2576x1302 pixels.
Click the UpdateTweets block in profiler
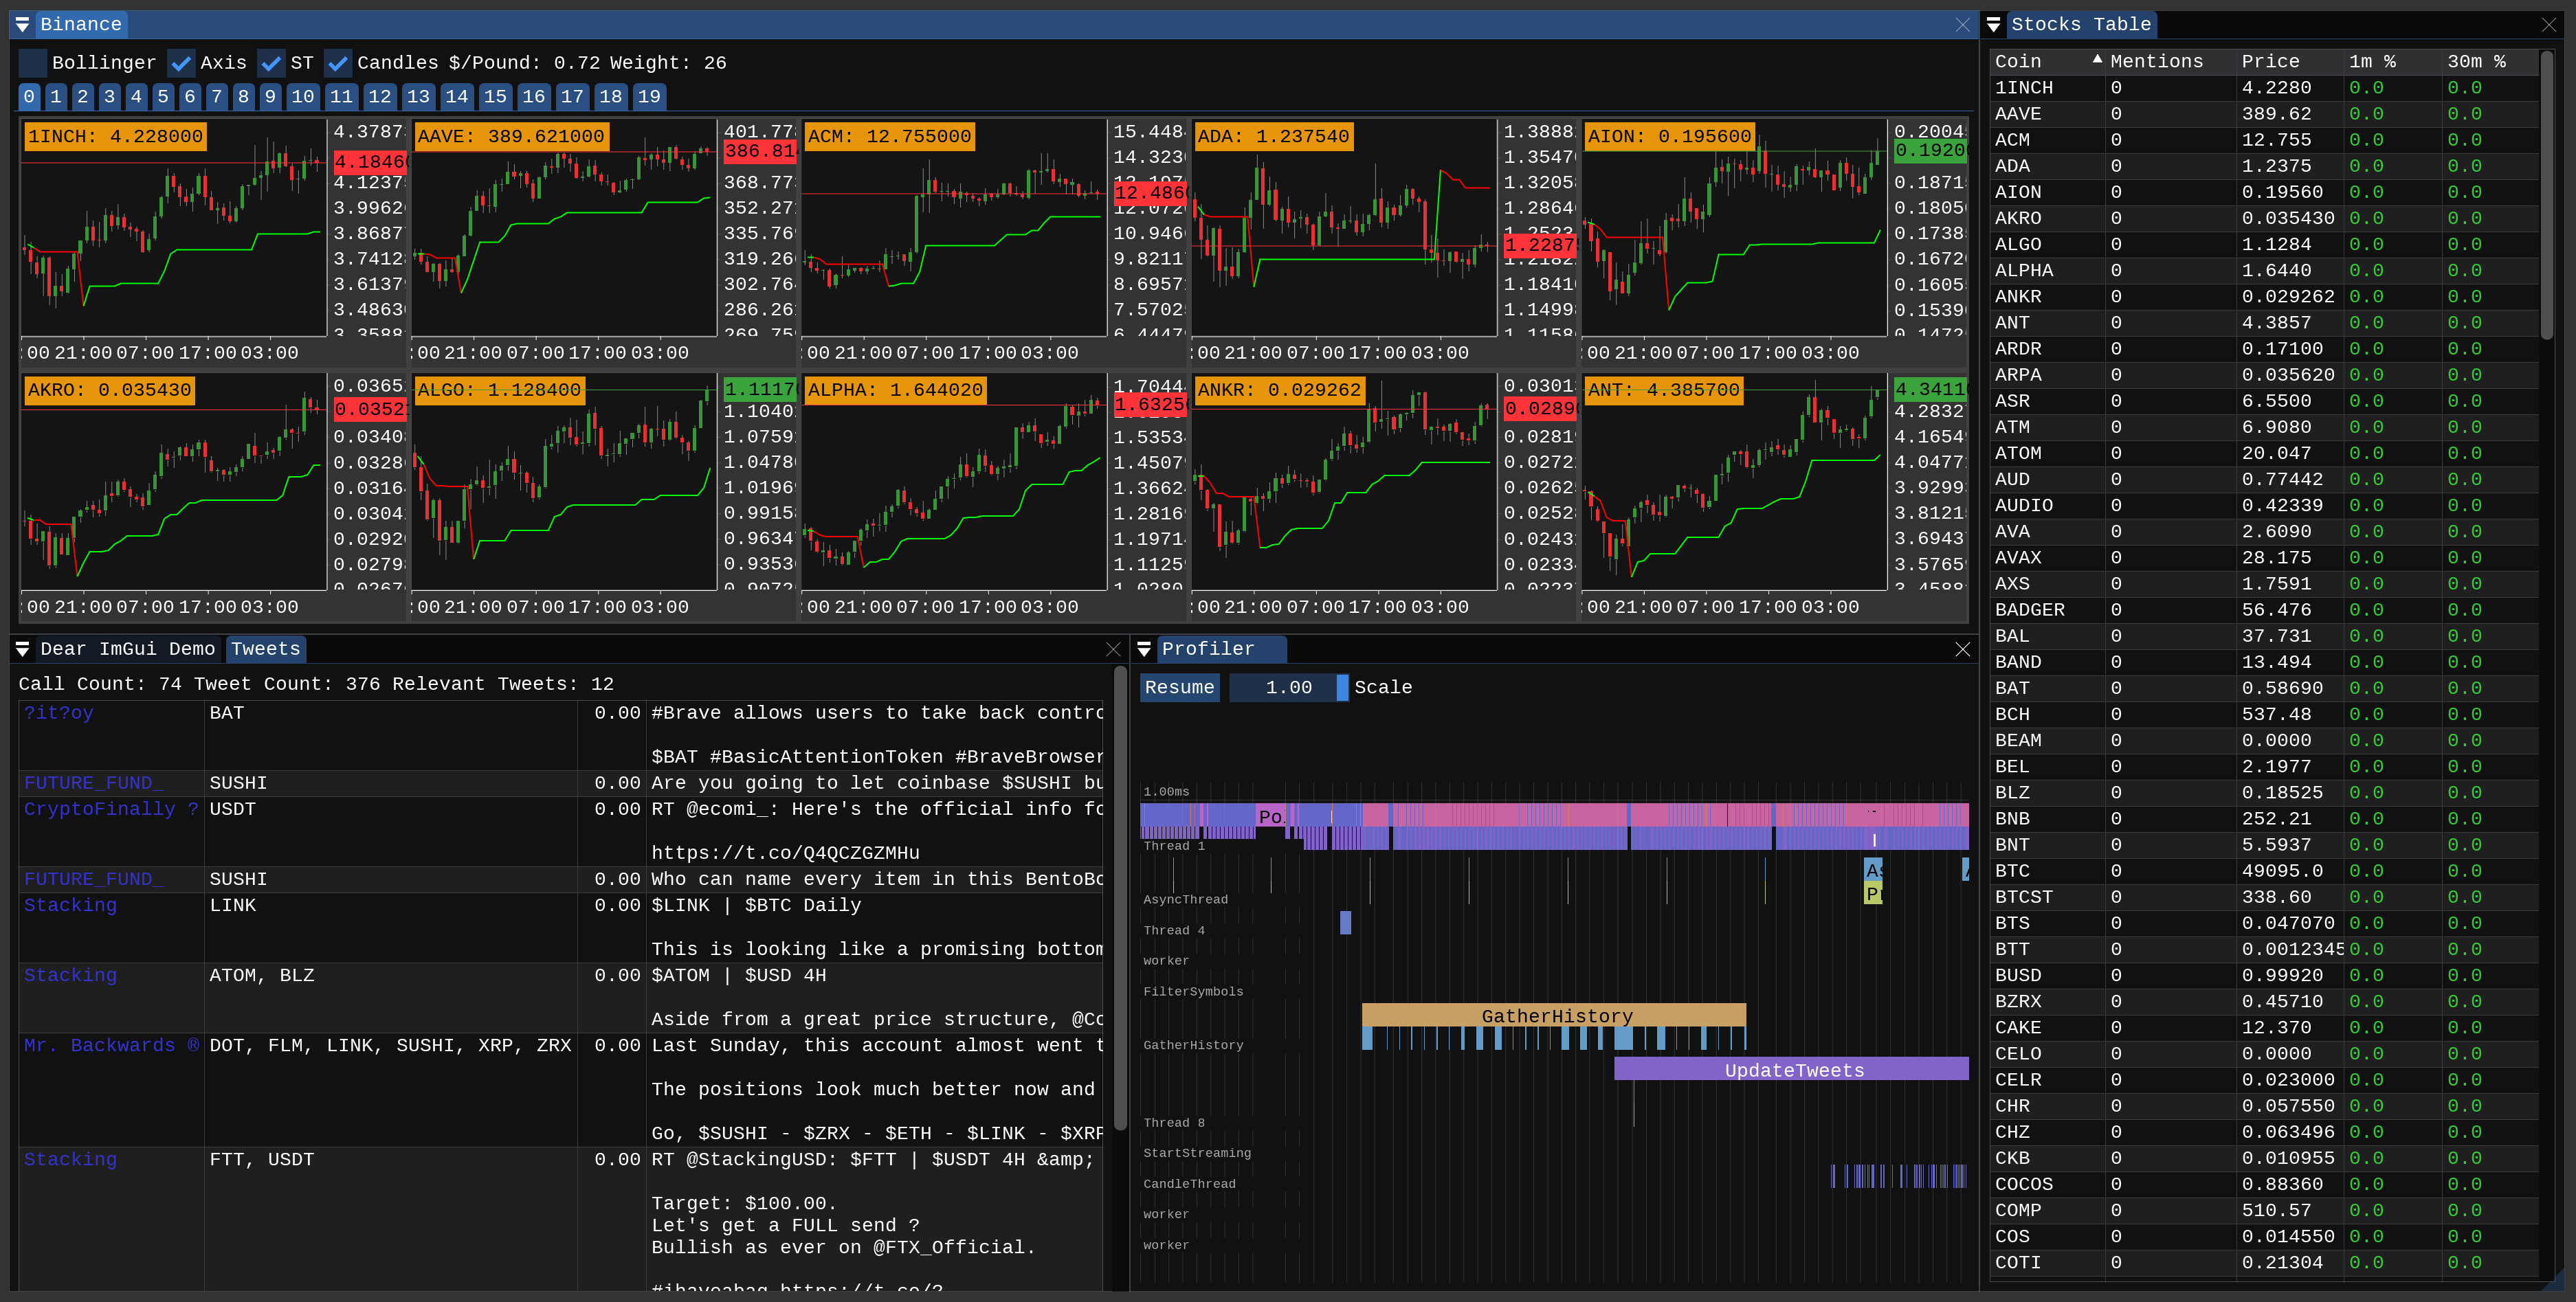(1792, 1070)
